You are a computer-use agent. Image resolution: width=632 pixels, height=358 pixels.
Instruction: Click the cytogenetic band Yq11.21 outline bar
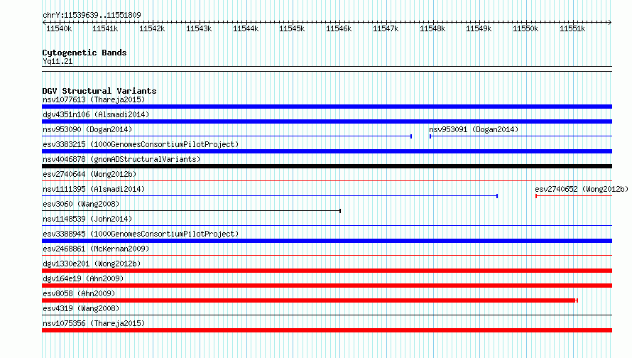click(327, 69)
